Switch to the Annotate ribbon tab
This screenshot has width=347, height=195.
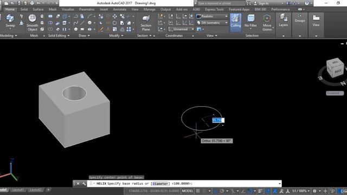[x=119, y=9]
